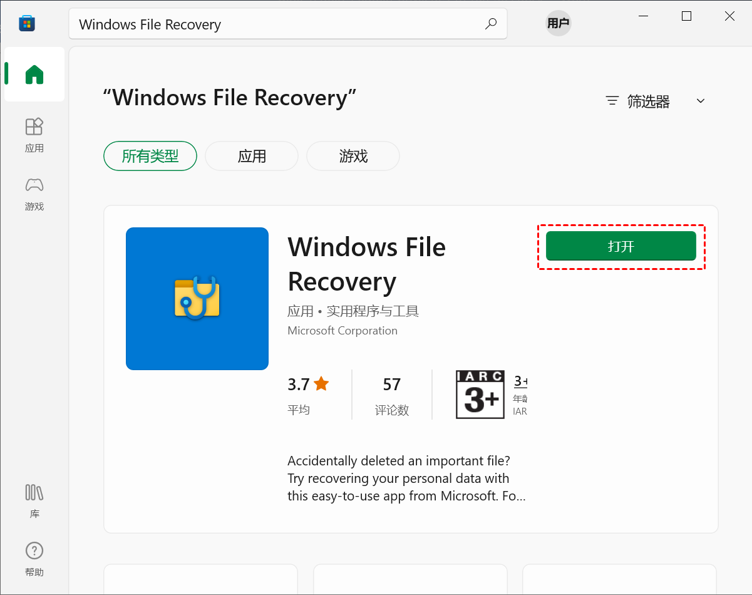The image size is (752, 595).
Task: Click the 应用 • 实用程序与工具 category text
Action: (x=353, y=311)
